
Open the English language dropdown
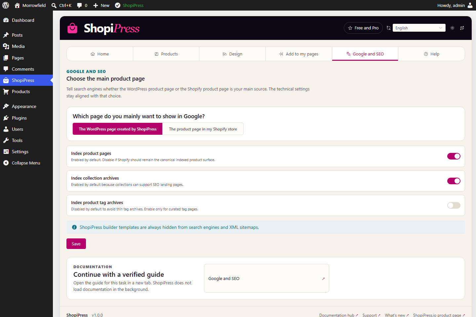click(419, 28)
